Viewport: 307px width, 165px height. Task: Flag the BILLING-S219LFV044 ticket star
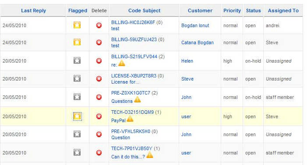pyautogui.click(x=77, y=60)
